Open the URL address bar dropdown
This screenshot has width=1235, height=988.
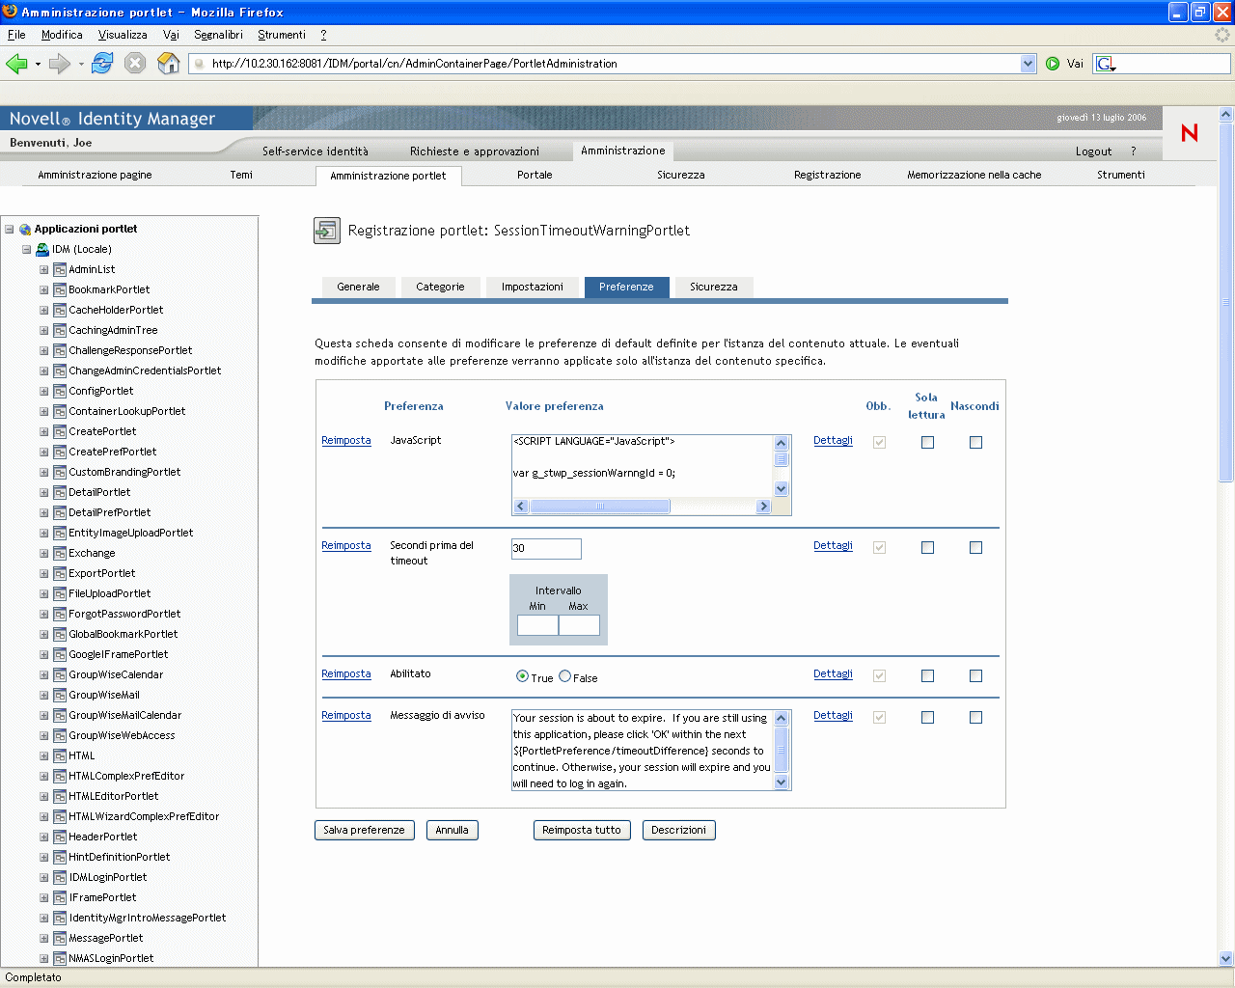pos(1028,64)
